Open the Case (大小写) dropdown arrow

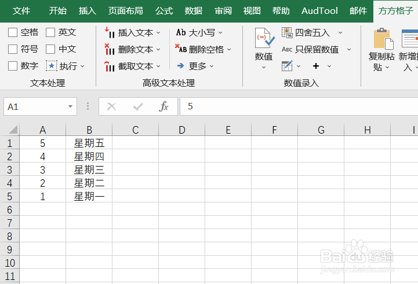point(220,32)
